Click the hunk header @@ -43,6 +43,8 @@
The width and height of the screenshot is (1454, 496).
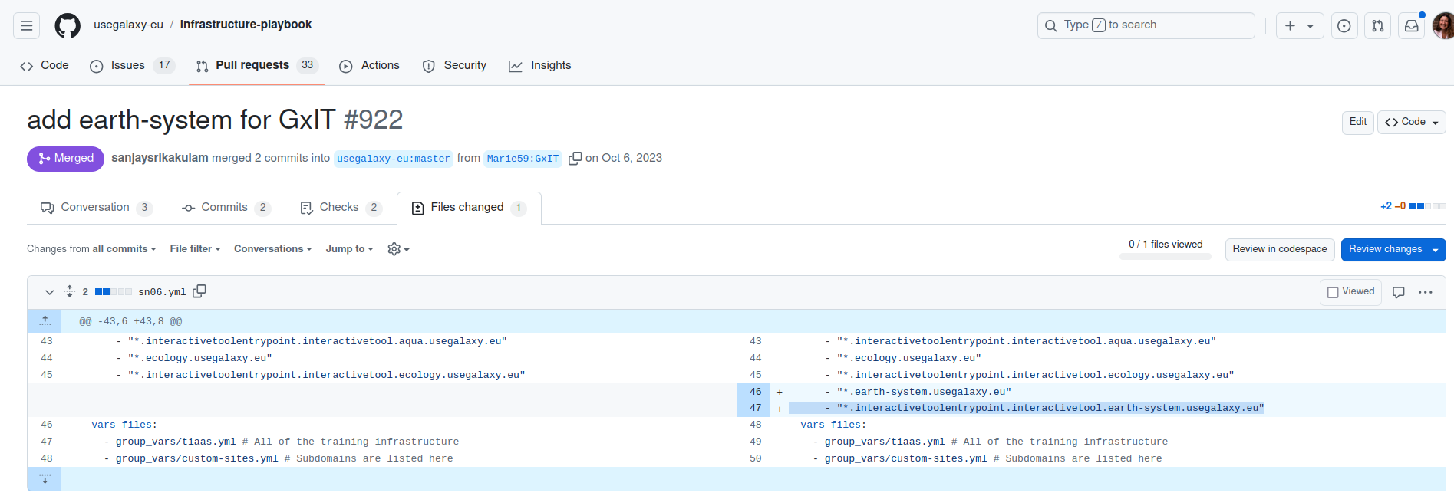pos(131,322)
